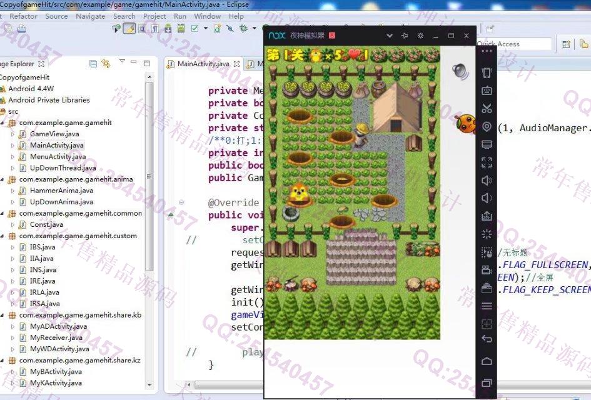Expand UpDownAnima.java tree node arrow
The width and height of the screenshot is (591, 400).
pos(13,202)
